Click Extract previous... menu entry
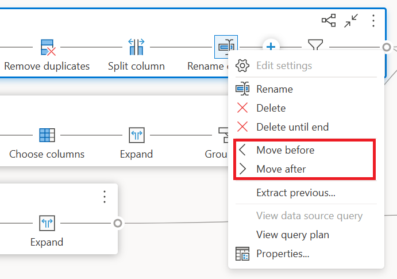This screenshot has height=279, width=397. pyautogui.click(x=295, y=193)
